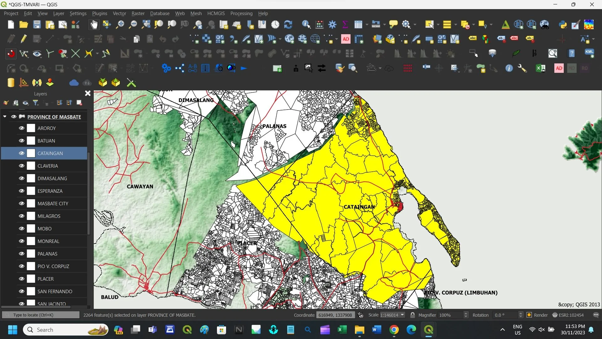Toggle visibility of MASBATE CITY layer
Screen dimensions: 602x339
coord(22,203)
